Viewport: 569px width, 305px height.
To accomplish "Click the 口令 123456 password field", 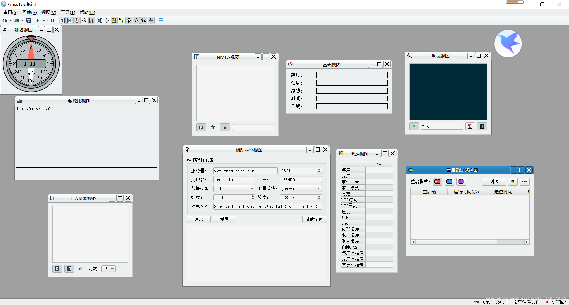I will (x=301, y=180).
